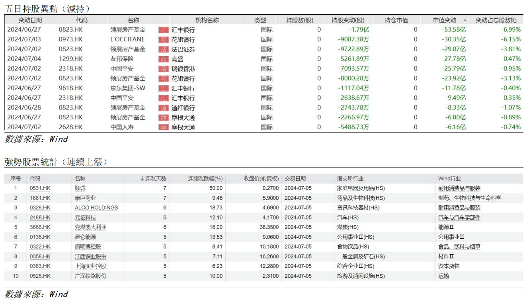Open the 0322.HK stock code link
The width and height of the screenshot is (529, 302).
pyautogui.click(x=40, y=247)
